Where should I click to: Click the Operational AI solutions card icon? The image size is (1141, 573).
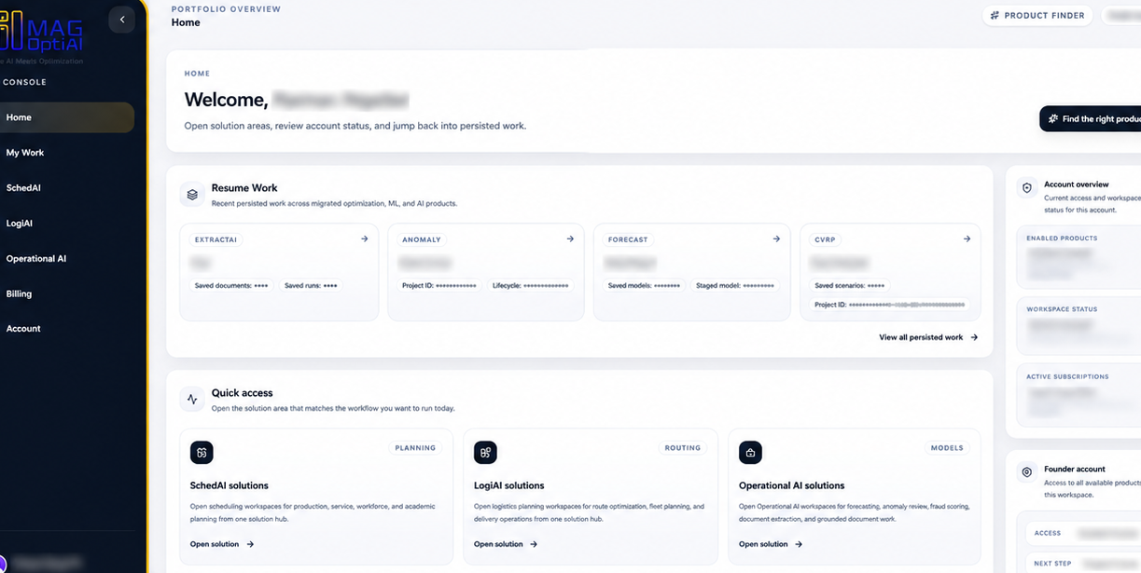[x=750, y=453]
